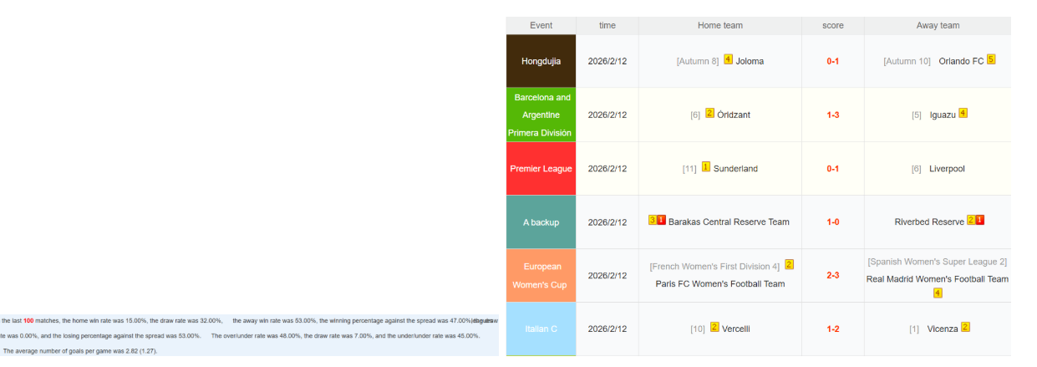Click the Event column header
1037x367 pixels.
[x=541, y=26]
